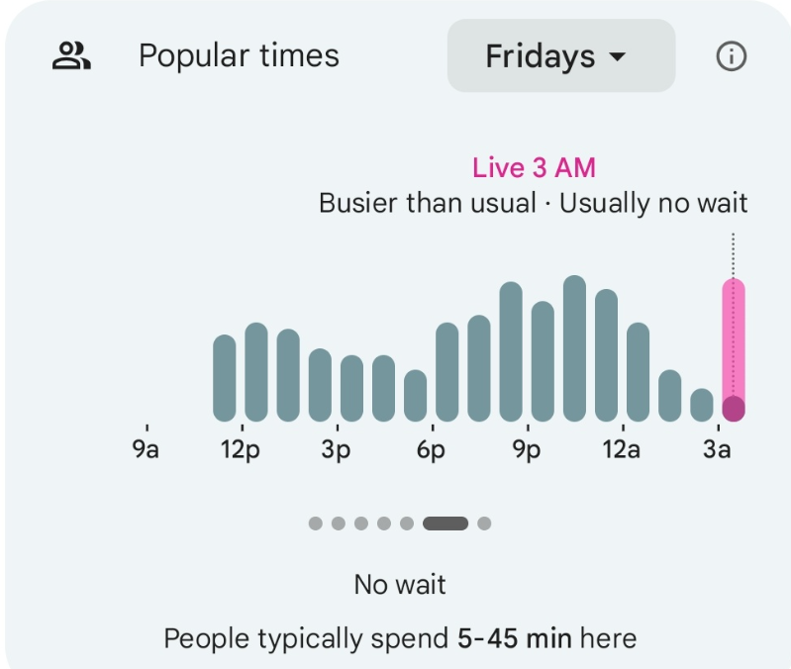Click the "Popular times" heading
Image resolution: width=791 pixels, height=669 pixels.
click(x=239, y=56)
